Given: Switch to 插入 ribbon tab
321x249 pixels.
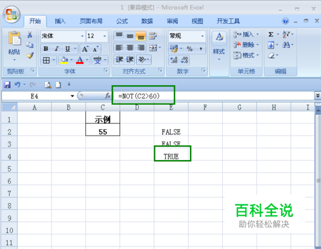Looking at the screenshot, I should pyautogui.click(x=60, y=21).
